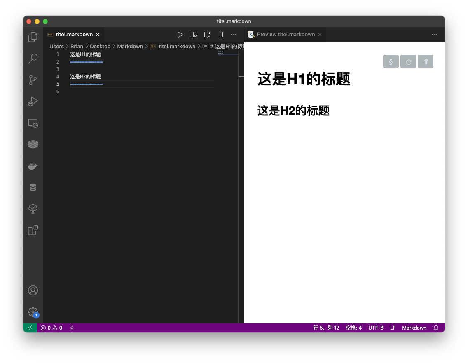Click the Desktop breadcrumb segment
Screen dimensions: 468x363
coord(100,46)
